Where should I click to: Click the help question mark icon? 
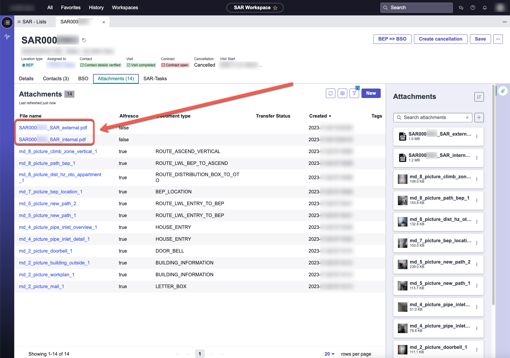[473, 8]
